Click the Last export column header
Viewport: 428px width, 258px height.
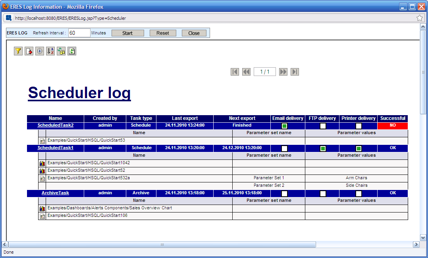click(x=185, y=118)
